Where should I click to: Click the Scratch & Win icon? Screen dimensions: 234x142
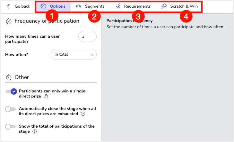pos(164,6)
